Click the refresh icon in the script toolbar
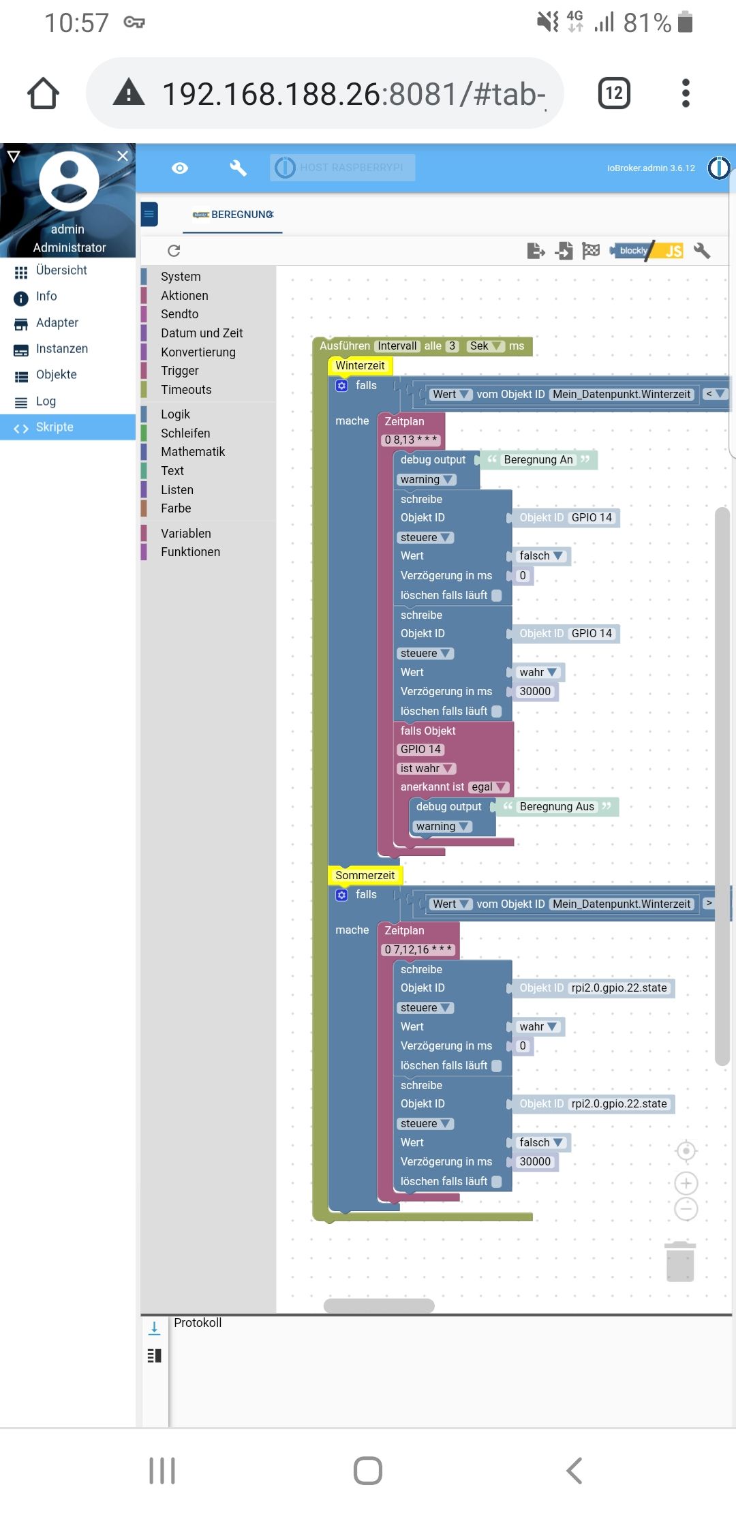Image resolution: width=736 pixels, height=1513 pixels. [x=174, y=251]
